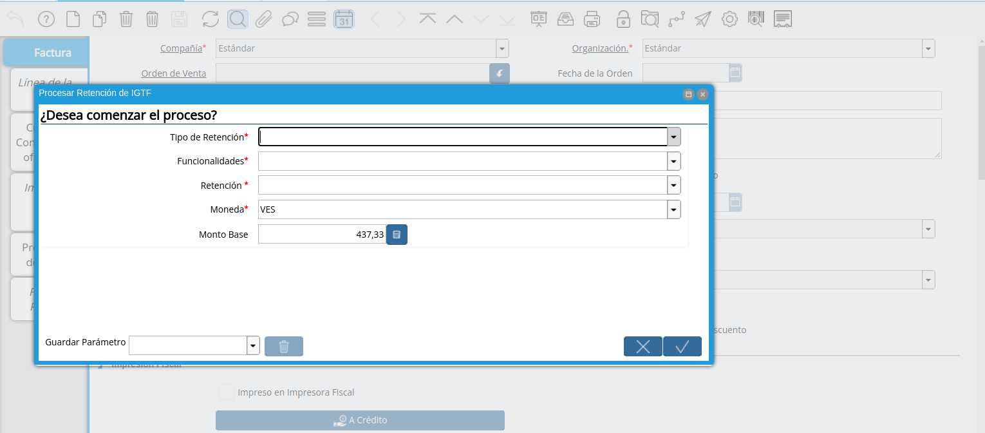Click the Funcionalidades text field

coord(463,161)
